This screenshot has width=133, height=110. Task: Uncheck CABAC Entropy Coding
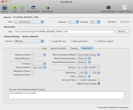pos(99,84)
